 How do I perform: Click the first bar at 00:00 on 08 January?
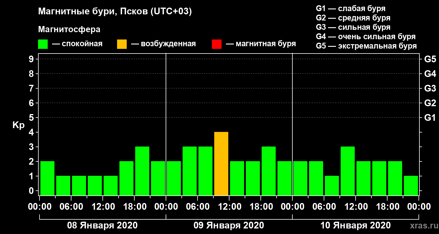point(47,178)
